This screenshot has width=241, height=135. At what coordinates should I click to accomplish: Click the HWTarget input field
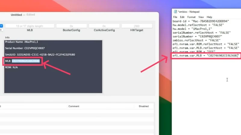point(137,26)
